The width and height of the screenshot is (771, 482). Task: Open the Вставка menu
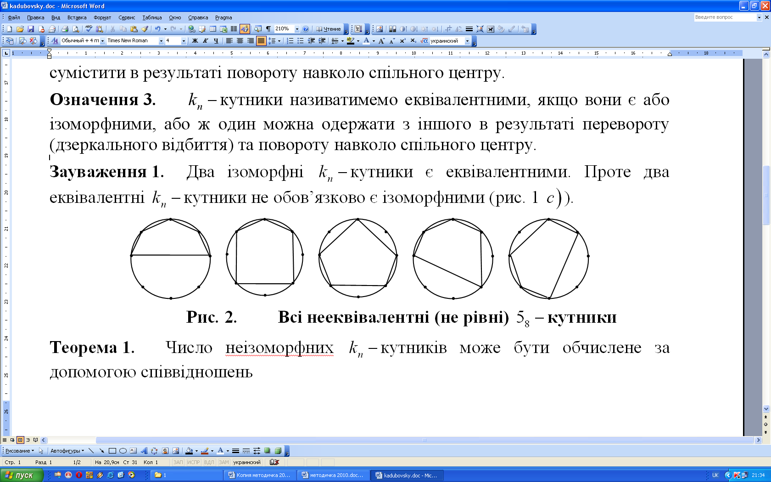(77, 17)
